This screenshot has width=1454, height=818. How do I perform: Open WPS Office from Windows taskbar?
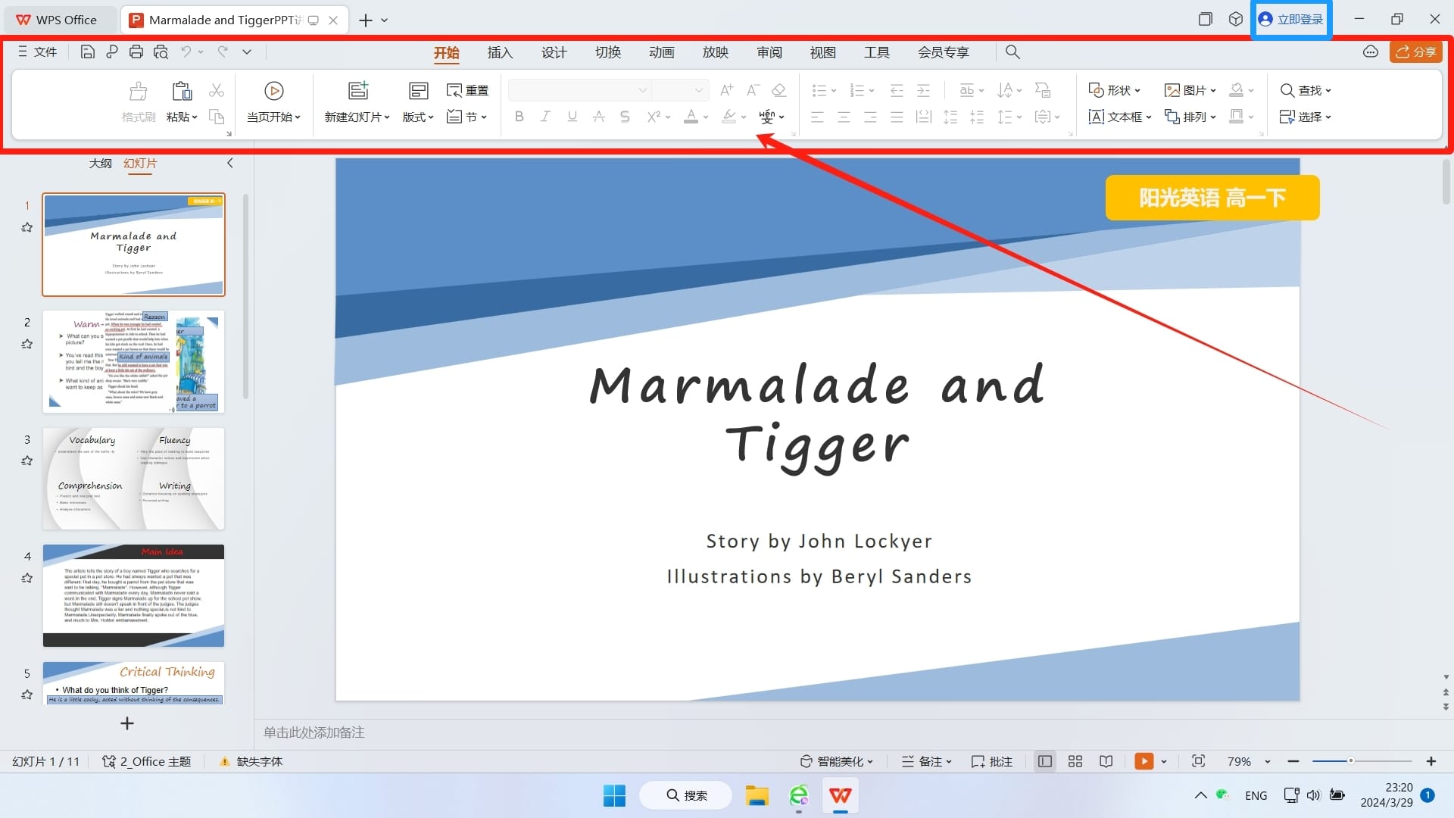click(840, 795)
